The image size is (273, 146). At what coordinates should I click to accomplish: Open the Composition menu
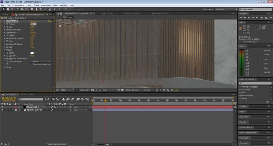coord(18,5)
